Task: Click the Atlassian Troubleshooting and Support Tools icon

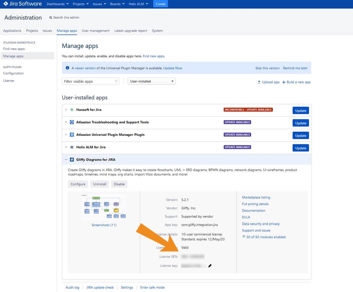Action: point(72,122)
